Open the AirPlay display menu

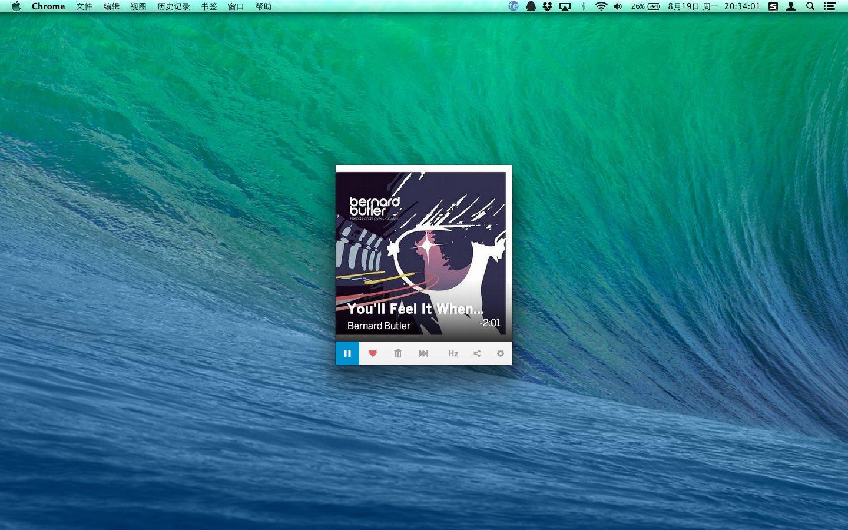click(x=565, y=6)
